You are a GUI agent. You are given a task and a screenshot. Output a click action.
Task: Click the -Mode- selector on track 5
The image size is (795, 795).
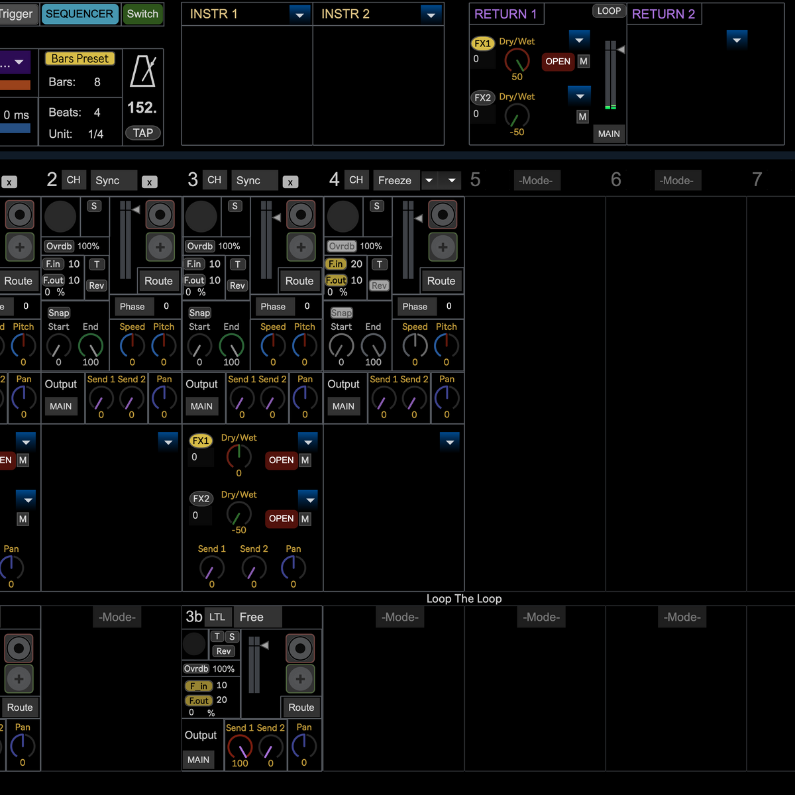click(x=536, y=180)
